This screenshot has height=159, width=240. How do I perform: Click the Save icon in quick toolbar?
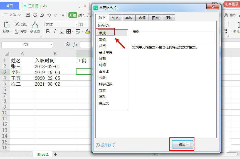pos(28,15)
